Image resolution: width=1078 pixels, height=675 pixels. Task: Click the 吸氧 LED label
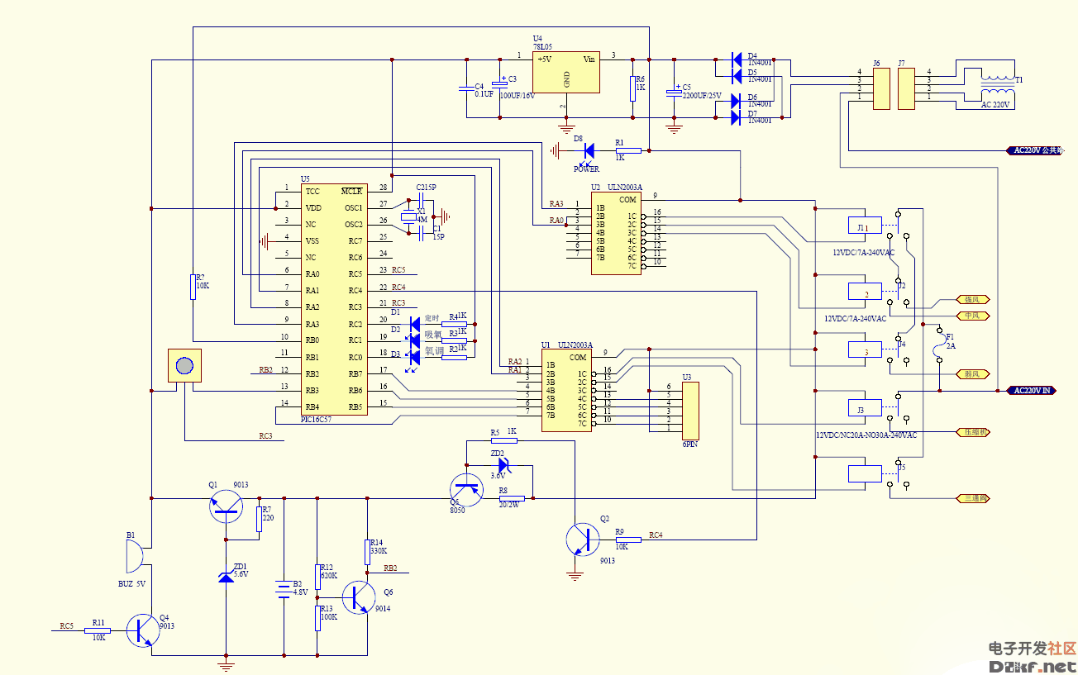click(x=433, y=335)
